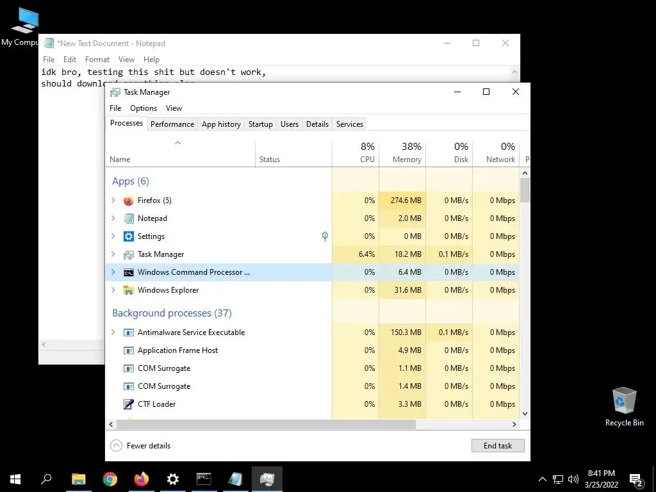Click the Task Manager taskbar icon
This screenshot has width=656, height=492.
[x=267, y=479]
